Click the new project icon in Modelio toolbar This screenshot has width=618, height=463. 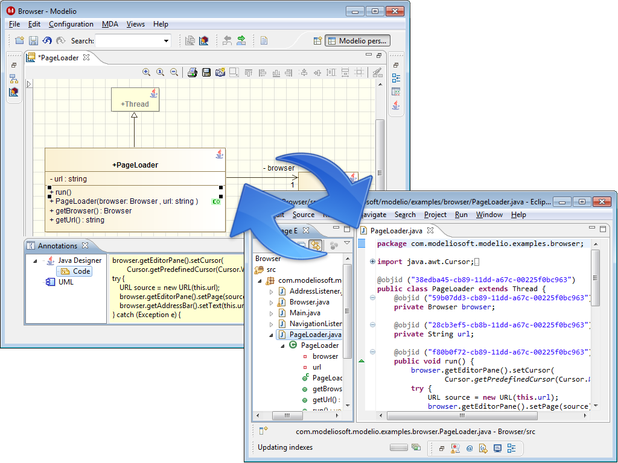(19, 40)
